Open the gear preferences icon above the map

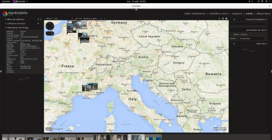coord(226,18)
